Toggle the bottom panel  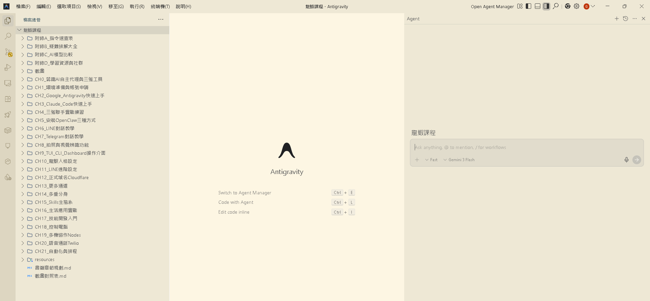tap(538, 6)
